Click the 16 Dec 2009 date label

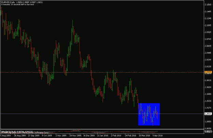[89, 135]
